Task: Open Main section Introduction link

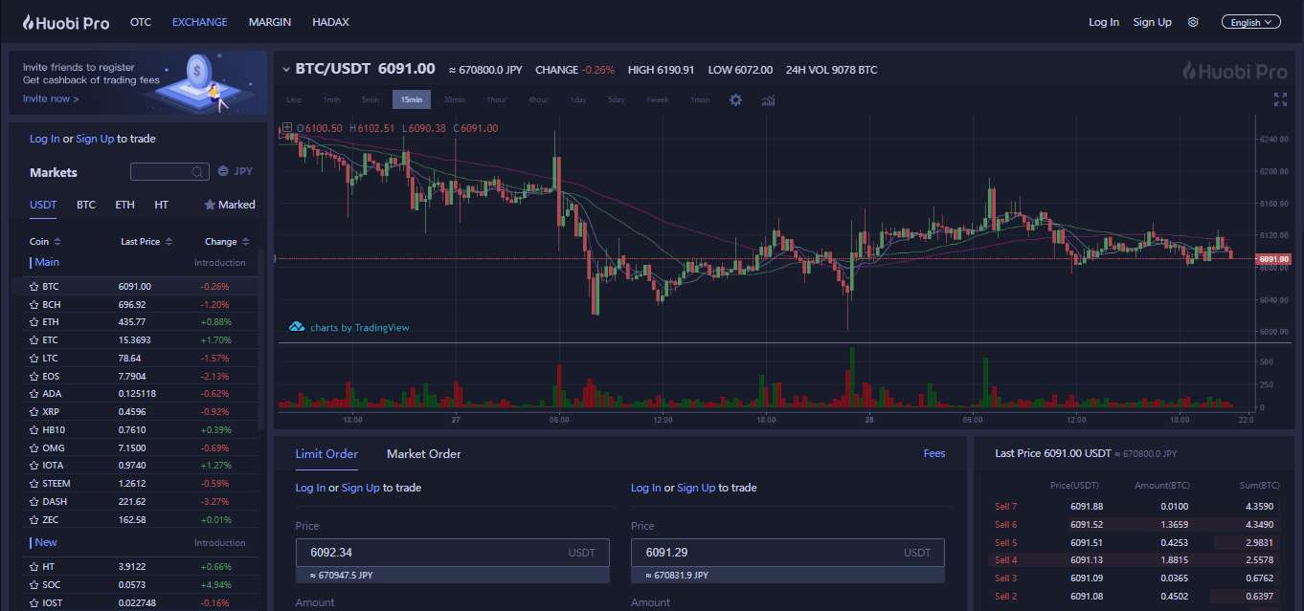Action: (x=220, y=263)
